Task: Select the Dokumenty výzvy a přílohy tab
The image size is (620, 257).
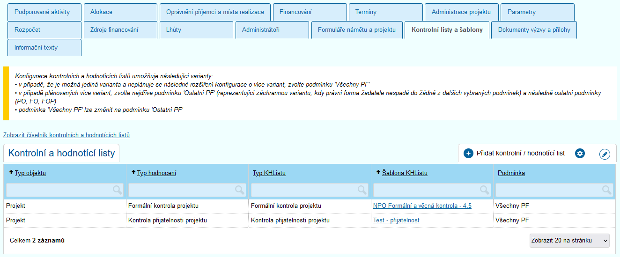Action: 534,30
